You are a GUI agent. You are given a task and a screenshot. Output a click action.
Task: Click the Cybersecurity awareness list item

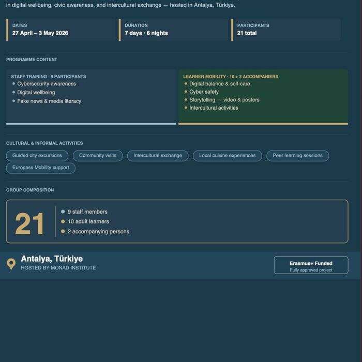[47, 84]
